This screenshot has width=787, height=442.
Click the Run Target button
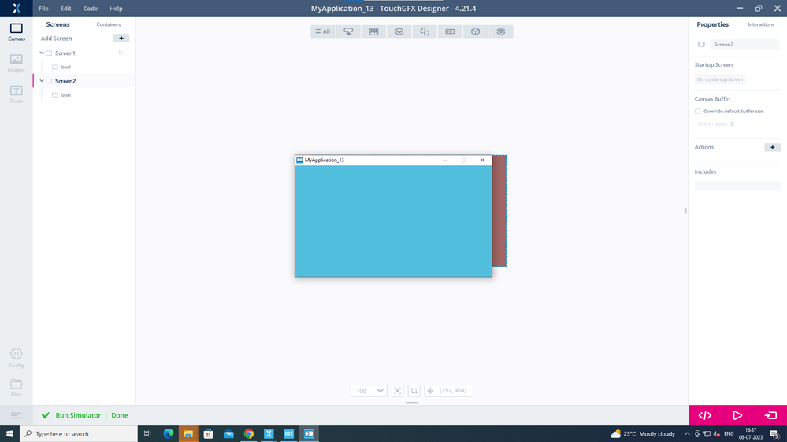click(770, 415)
